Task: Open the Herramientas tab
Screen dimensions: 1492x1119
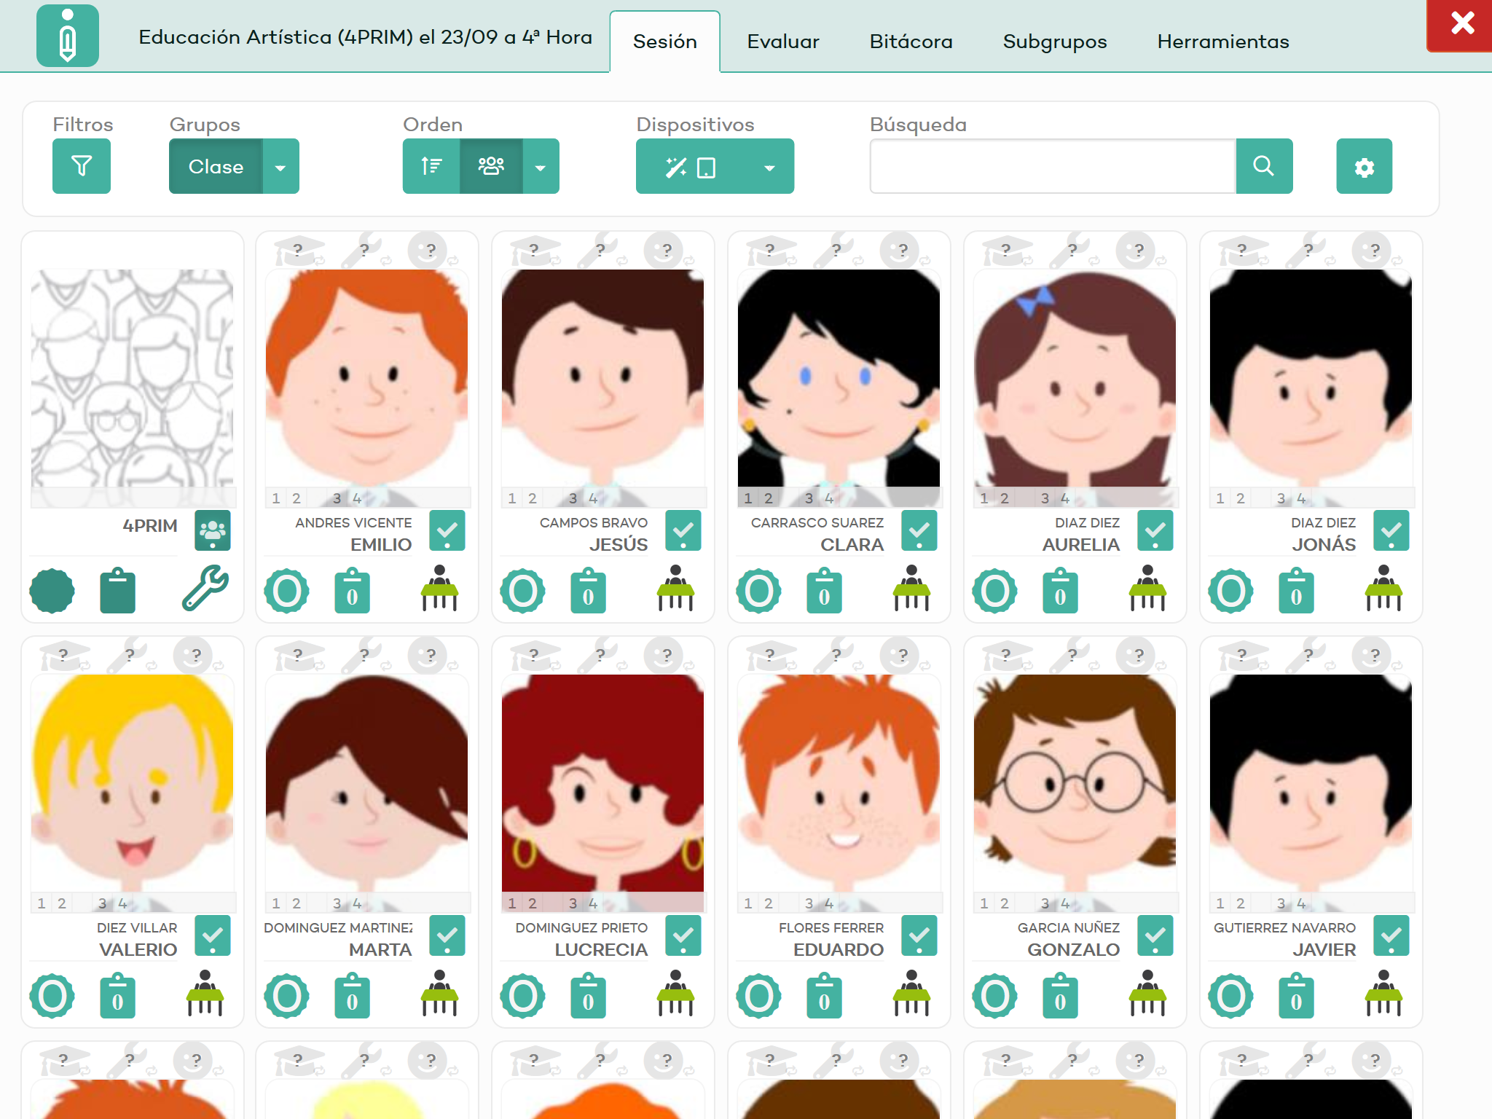Action: pos(1223,42)
